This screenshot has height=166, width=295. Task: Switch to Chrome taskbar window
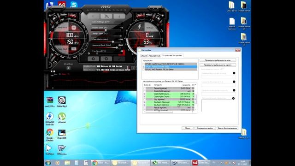click(100, 163)
